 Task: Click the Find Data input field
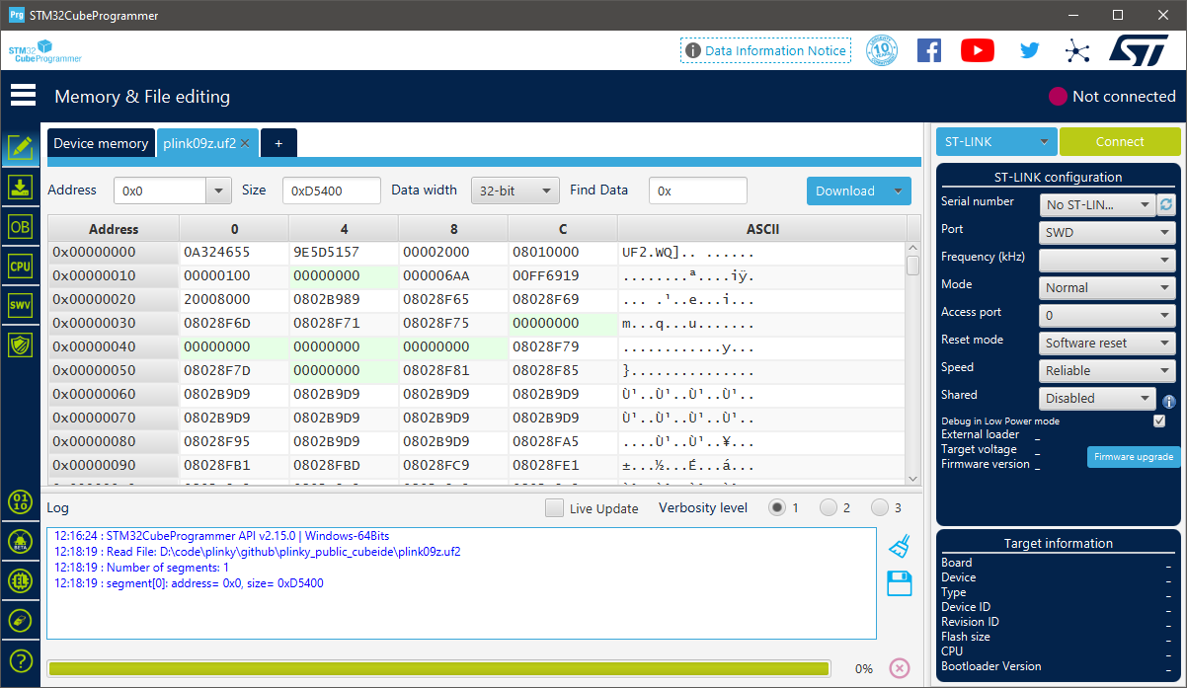(x=697, y=191)
